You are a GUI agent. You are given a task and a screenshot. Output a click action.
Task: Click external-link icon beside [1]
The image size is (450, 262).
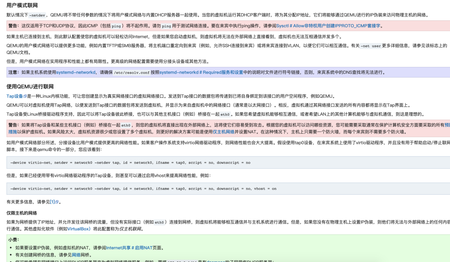pyautogui.click(x=57, y=202)
